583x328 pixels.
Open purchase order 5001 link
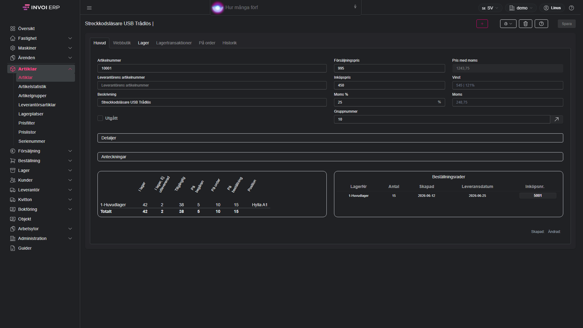pyautogui.click(x=538, y=196)
